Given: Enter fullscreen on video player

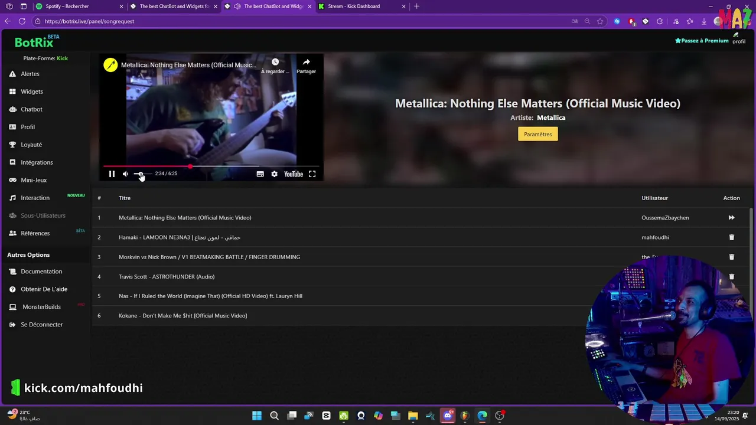Looking at the screenshot, I should pos(312,174).
